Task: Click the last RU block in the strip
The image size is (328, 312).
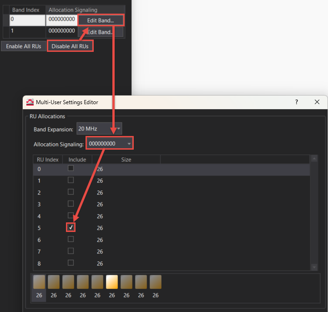Action: click(x=156, y=282)
